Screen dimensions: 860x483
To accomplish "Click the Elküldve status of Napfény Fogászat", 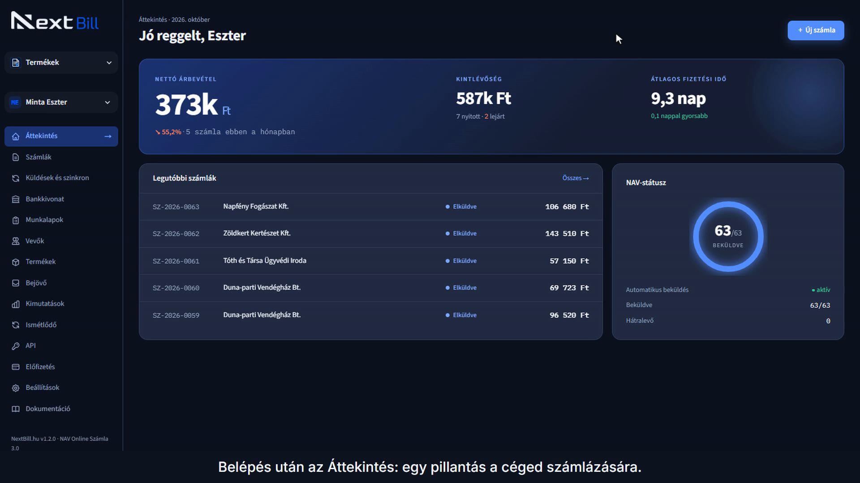I will [461, 207].
